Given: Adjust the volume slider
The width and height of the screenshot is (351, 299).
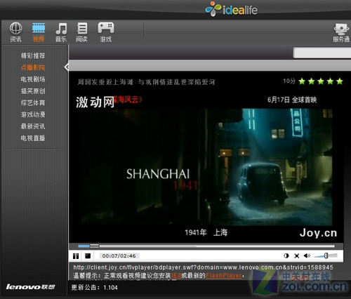Looking at the screenshot, I should 326,255.
